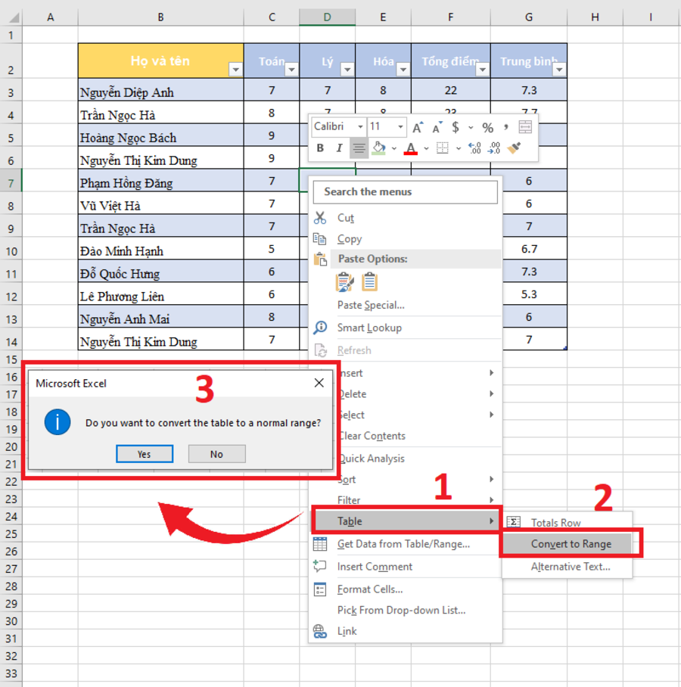This screenshot has width=681, height=687.
Task: Open filter dropdown for Hóa column
Action: click(403, 69)
